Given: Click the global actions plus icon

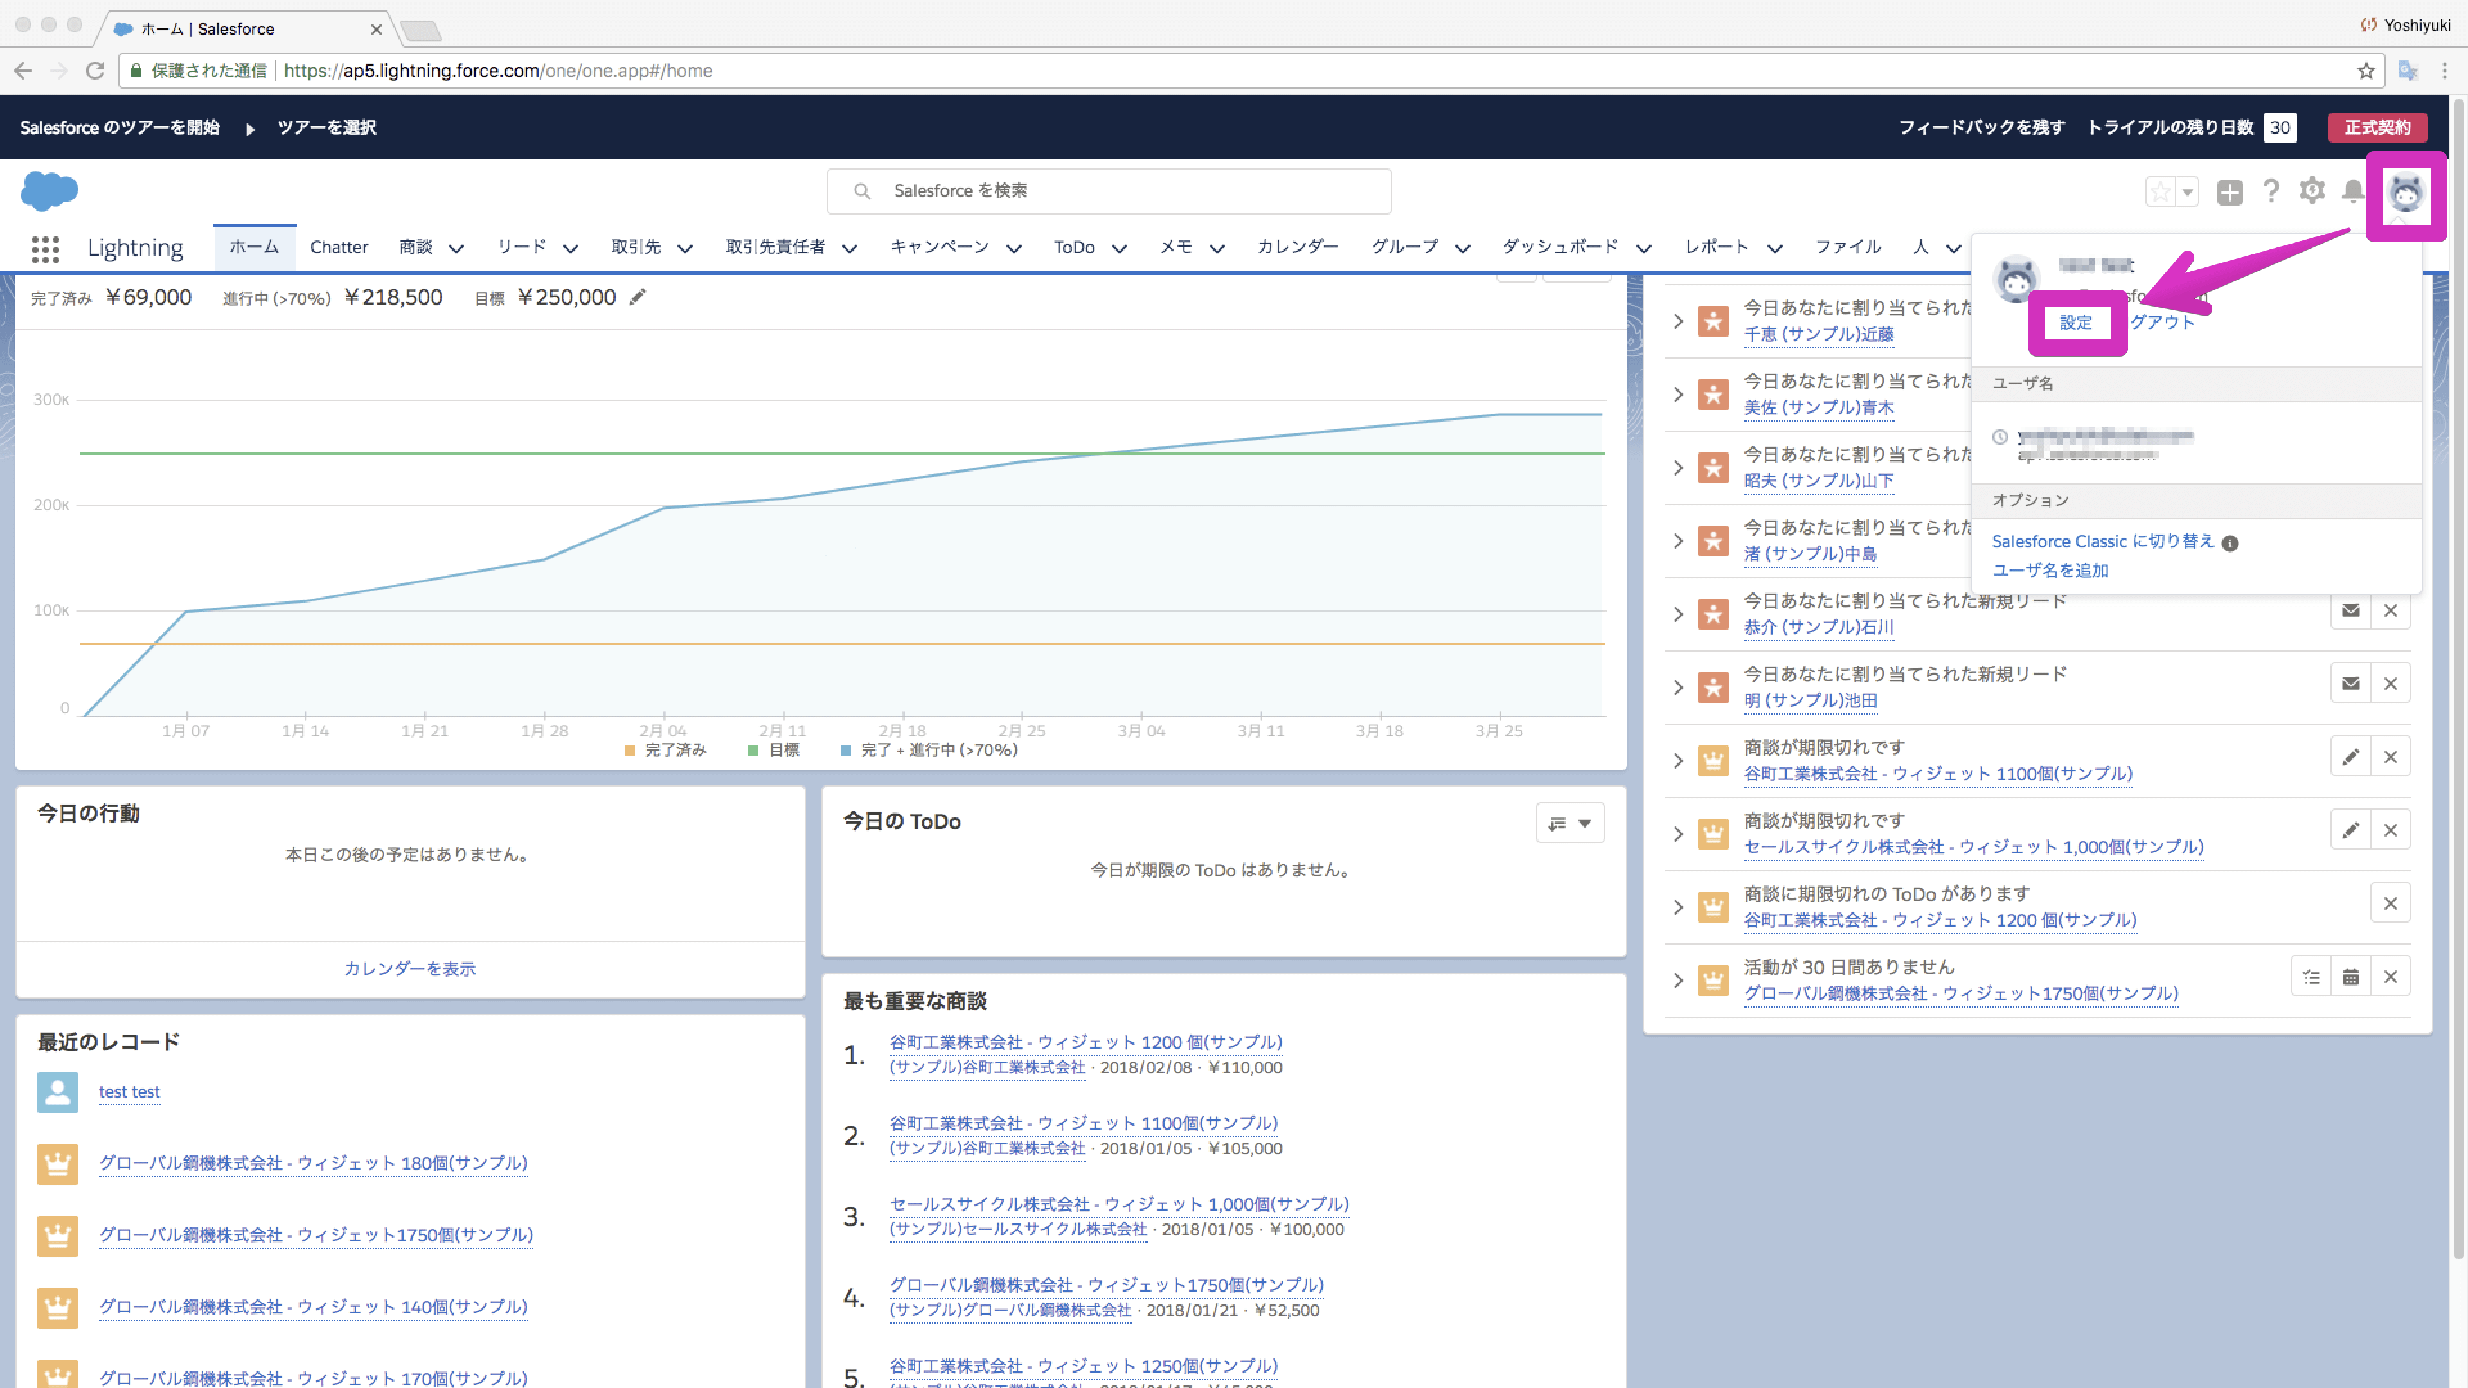Looking at the screenshot, I should coord(2230,191).
